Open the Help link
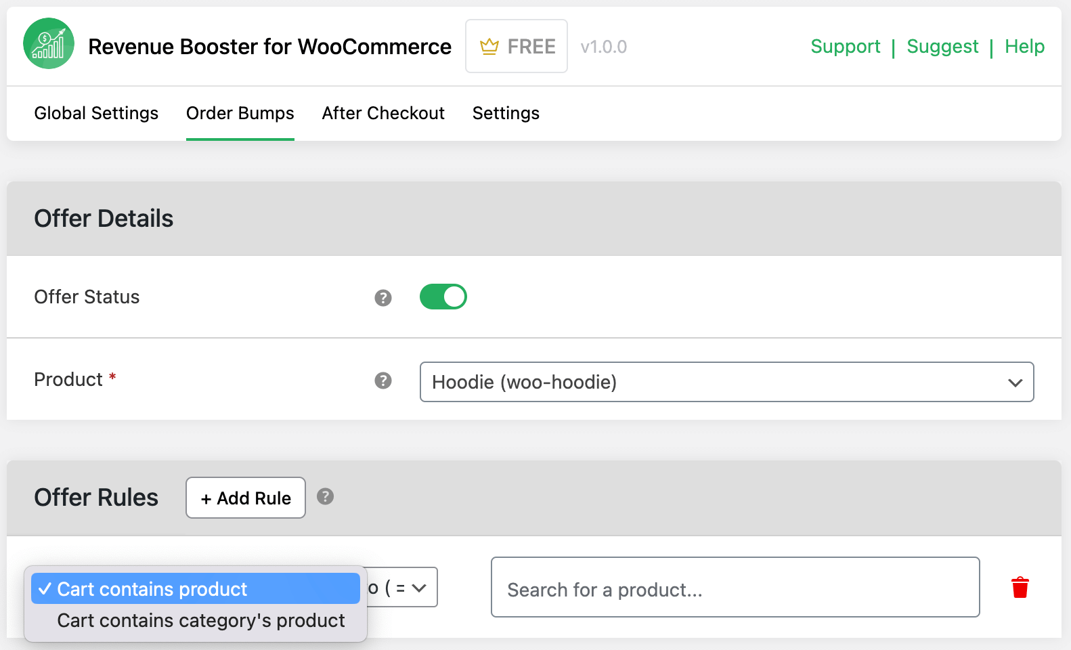The image size is (1071, 650). point(1024,46)
